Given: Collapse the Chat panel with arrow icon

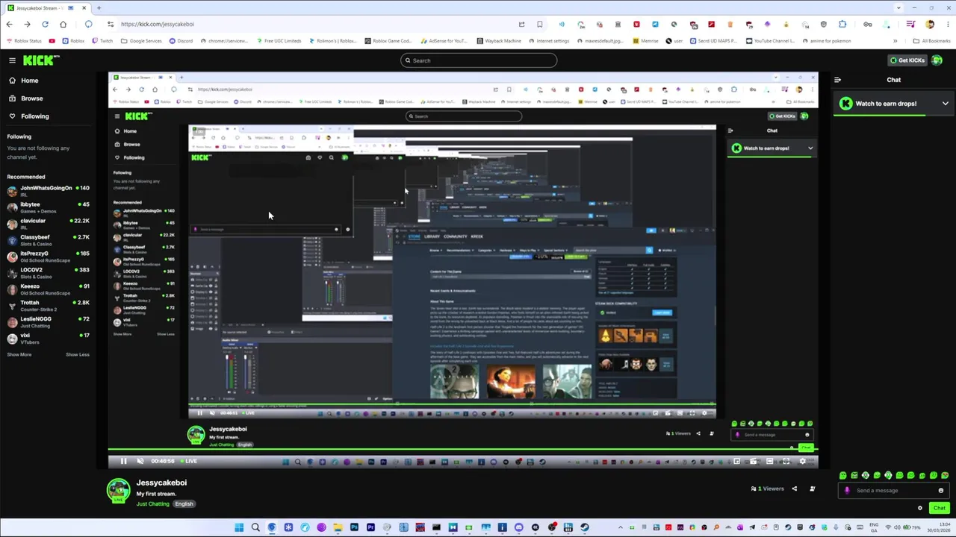Looking at the screenshot, I should [x=837, y=80].
